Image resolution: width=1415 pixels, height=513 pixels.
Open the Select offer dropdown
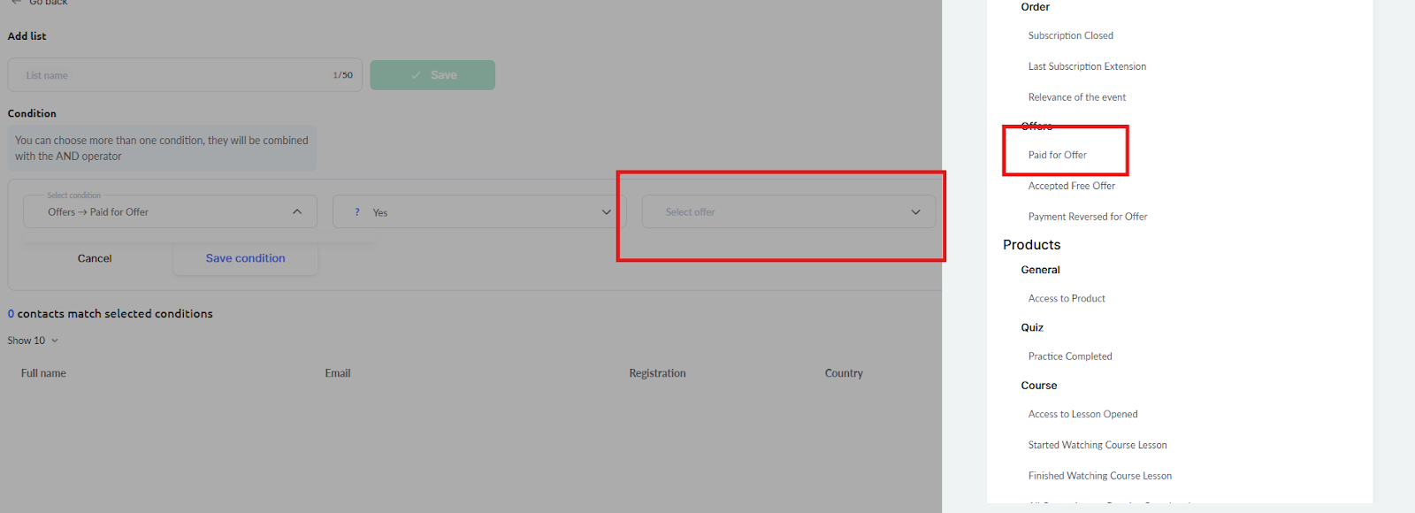(x=789, y=212)
